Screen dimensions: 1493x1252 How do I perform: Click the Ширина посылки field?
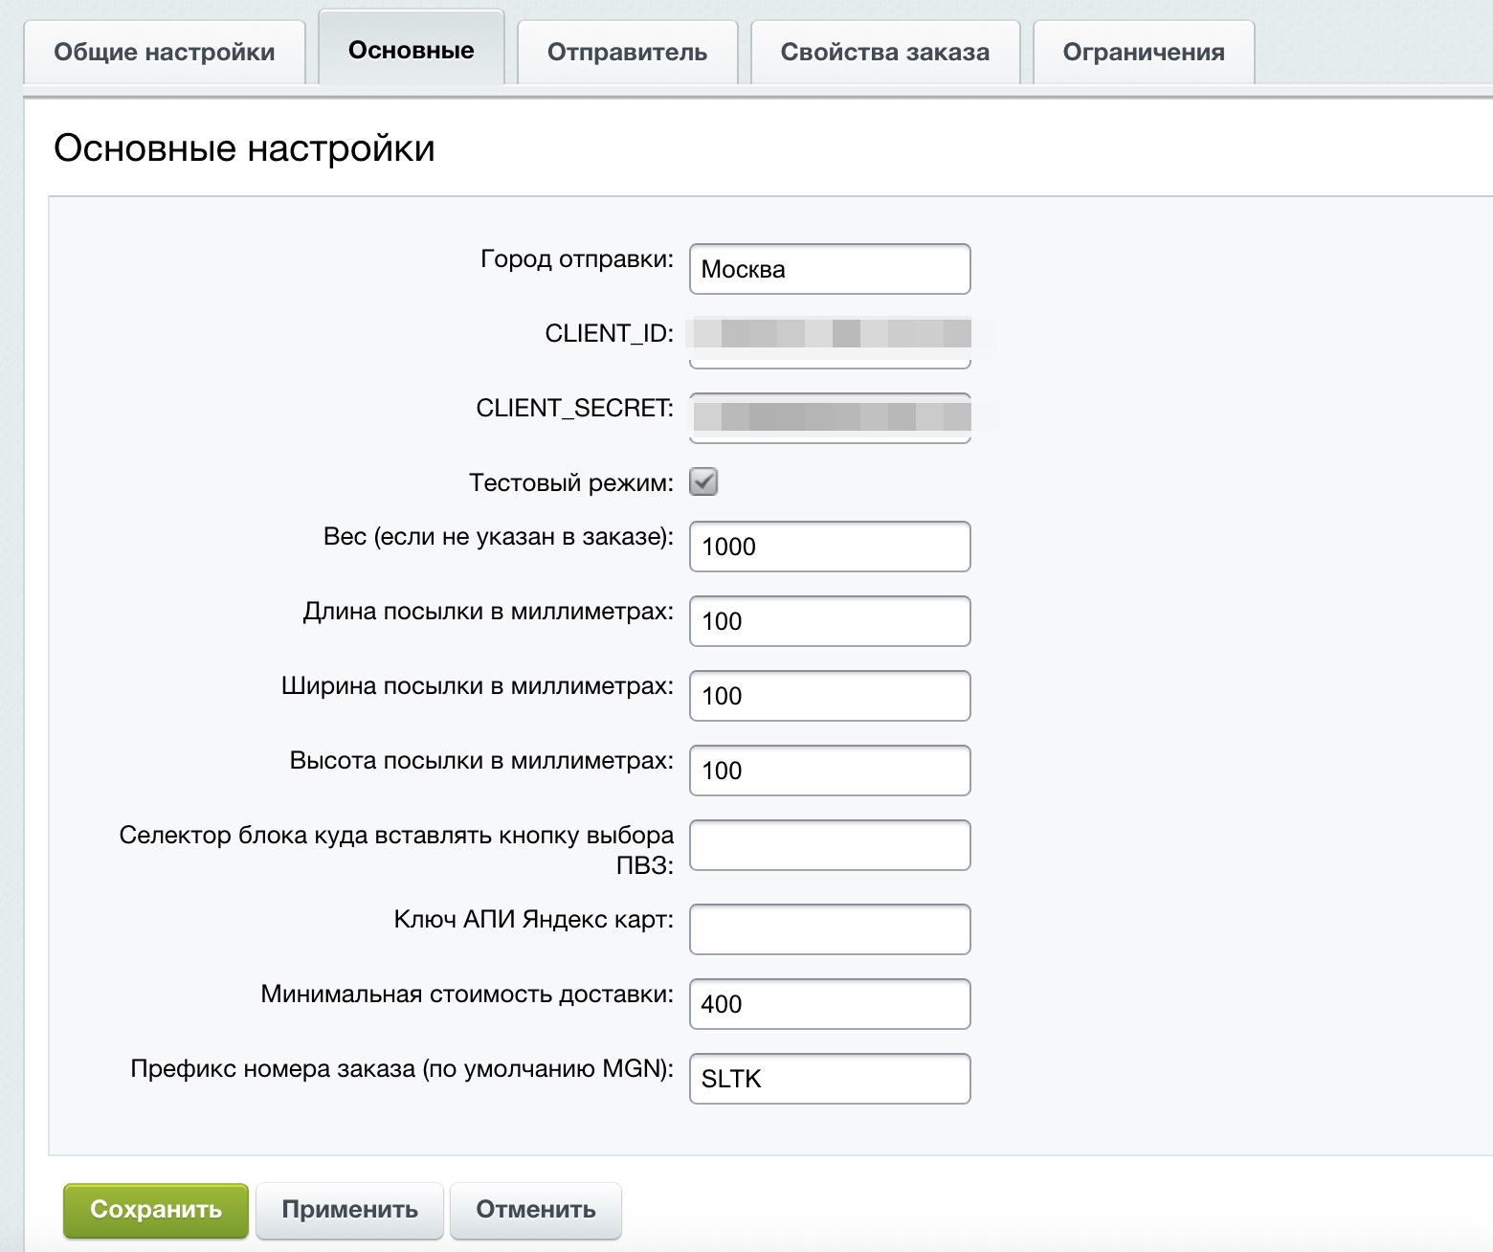click(x=829, y=696)
